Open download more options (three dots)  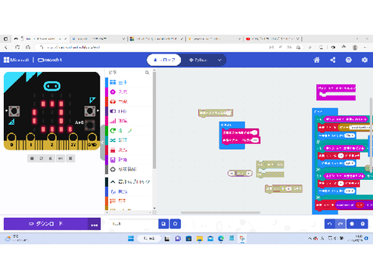click(x=94, y=224)
